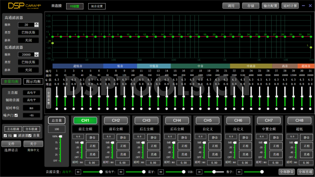Open high-pass filter 类型 type selector

[x=28, y=32]
